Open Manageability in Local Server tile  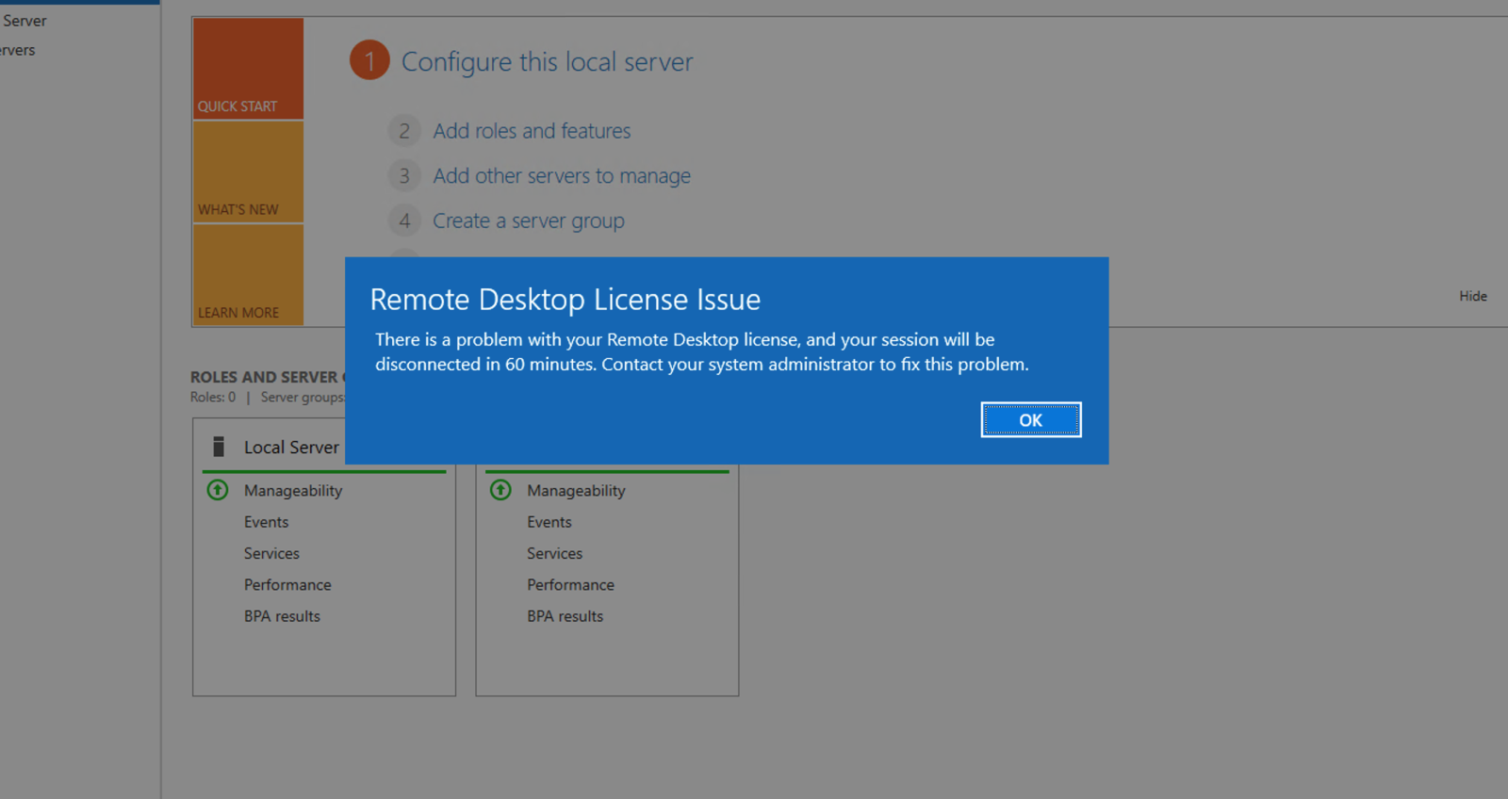click(293, 491)
